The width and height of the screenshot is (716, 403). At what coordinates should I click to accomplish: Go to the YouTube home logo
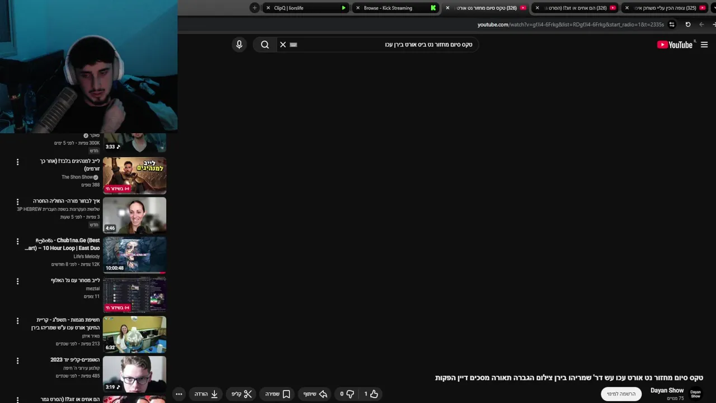tap(675, 45)
